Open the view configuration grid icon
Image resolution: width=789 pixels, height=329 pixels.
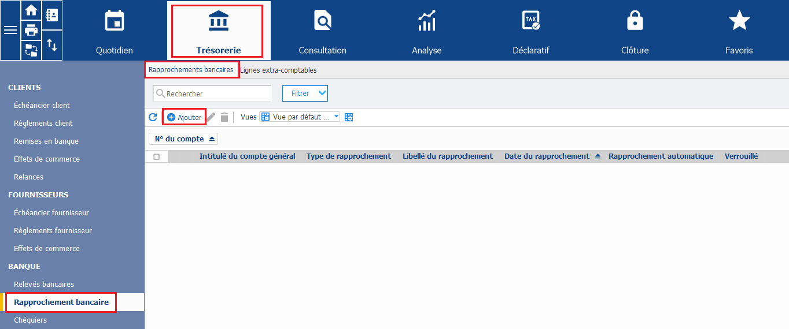349,117
